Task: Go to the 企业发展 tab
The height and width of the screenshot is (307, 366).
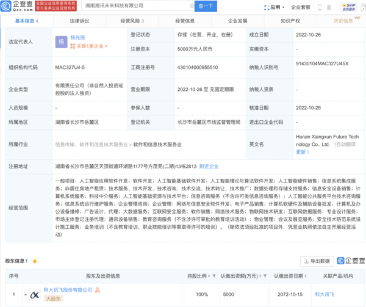Action: click(x=238, y=21)
